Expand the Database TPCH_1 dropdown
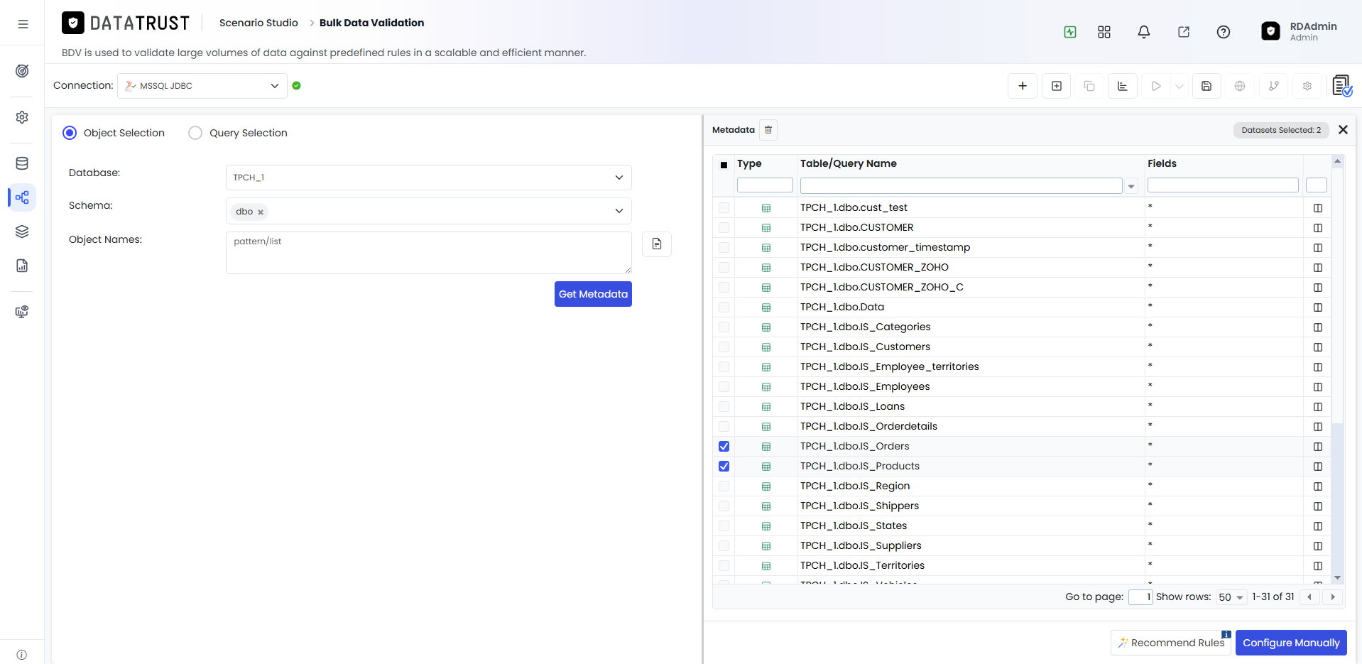 [x=428, y=178]
